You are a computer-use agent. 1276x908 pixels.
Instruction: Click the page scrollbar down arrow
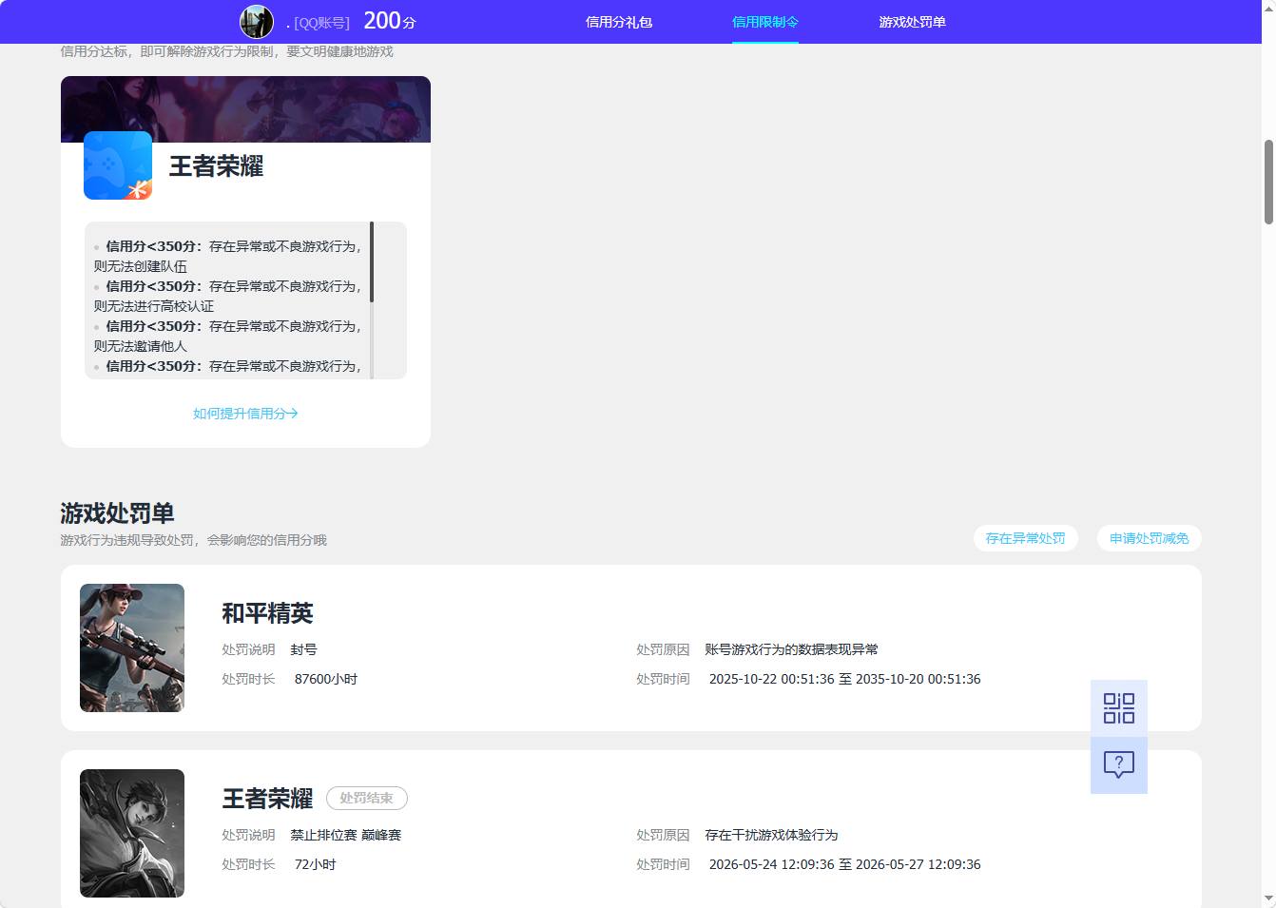(1268, 898)
